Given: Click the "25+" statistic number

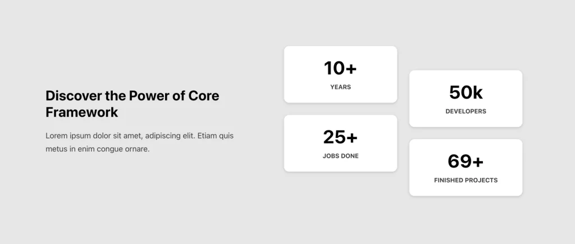Looking at the screenshot, I should (x=340, y=137).
